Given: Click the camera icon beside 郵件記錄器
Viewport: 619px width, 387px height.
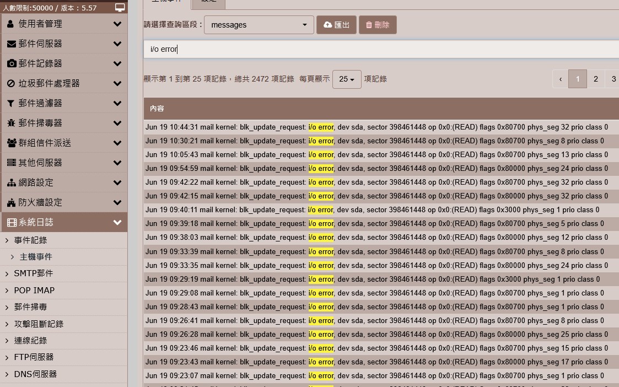Looking at the screenshot, I should click(x=11, y=63).
